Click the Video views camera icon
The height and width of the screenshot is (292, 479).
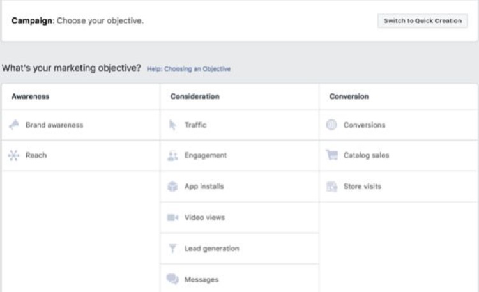coord(172,217)
